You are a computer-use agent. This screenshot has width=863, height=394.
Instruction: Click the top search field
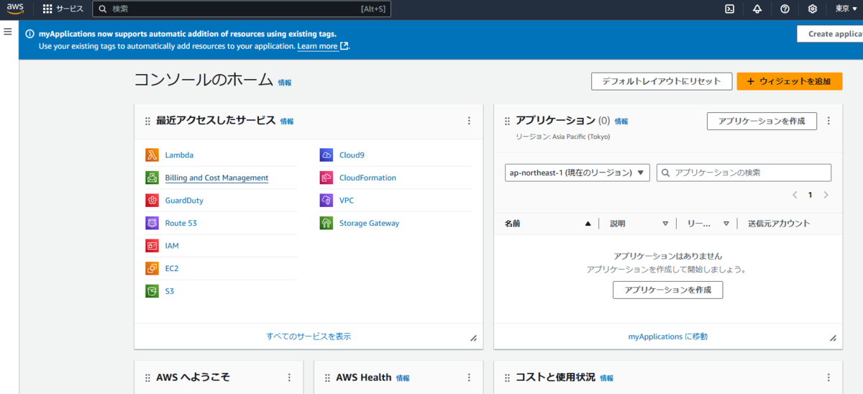pos(242,9)
